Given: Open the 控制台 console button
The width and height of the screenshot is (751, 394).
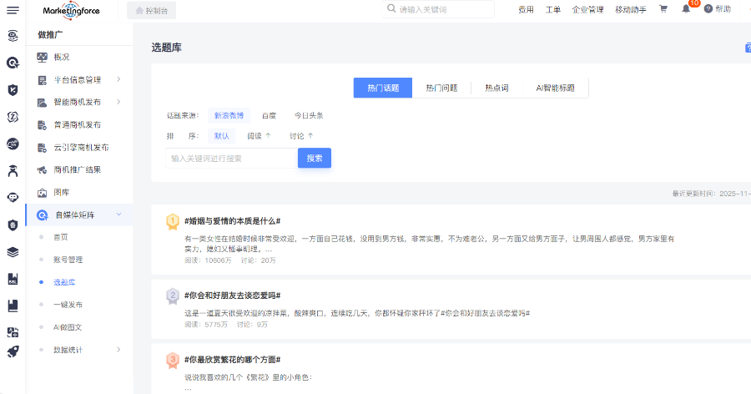Looking at the screenshot, I should coord(151,10).
